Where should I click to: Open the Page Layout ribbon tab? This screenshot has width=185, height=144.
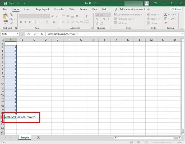pyautogui.click(x=42, y=9)
